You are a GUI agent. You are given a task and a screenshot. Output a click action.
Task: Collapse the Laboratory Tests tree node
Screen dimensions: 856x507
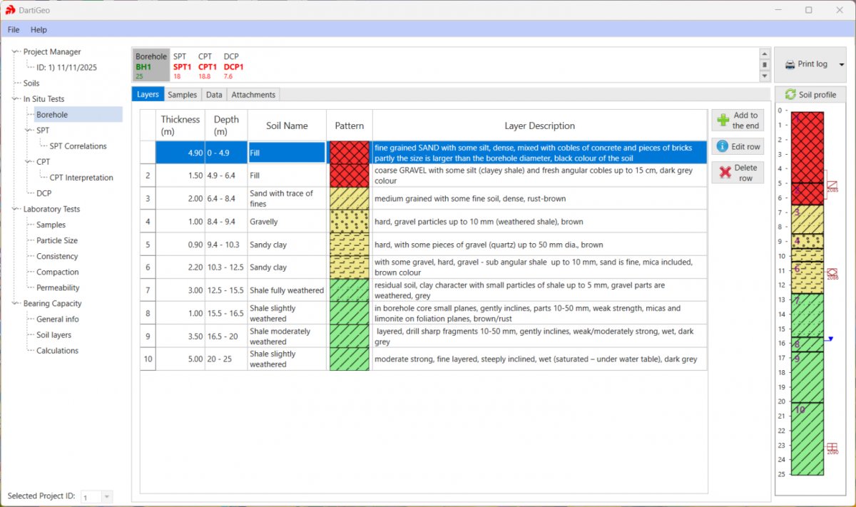click(x=16, y=209)
